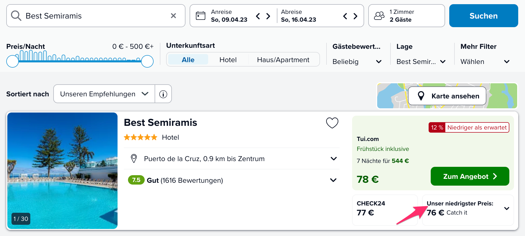Viewport: 525px width, 236px height.
Task: Open the Gästebewertung Beliebig dropdown
Action: (357, 62)
